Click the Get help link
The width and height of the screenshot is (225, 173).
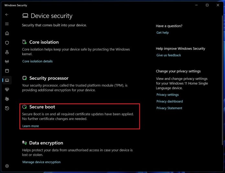[162, 33]
